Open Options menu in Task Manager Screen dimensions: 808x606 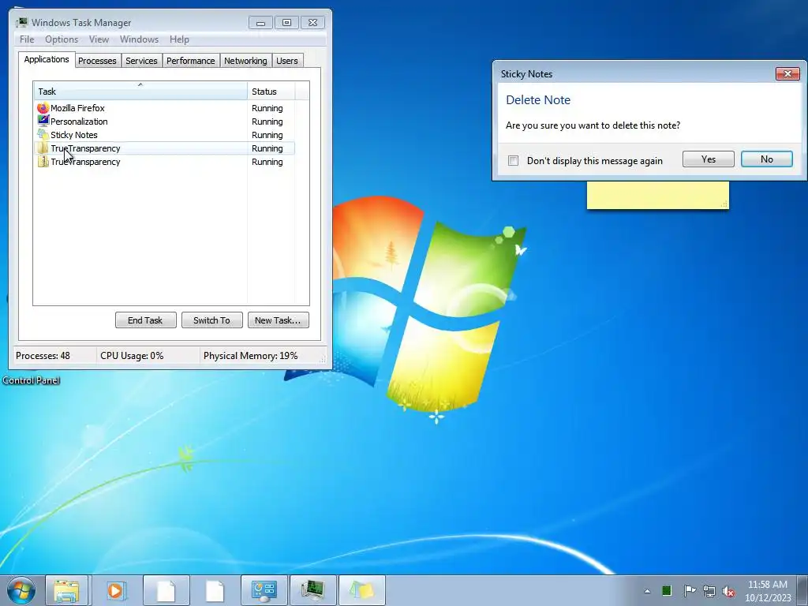(x=62, y=39)
